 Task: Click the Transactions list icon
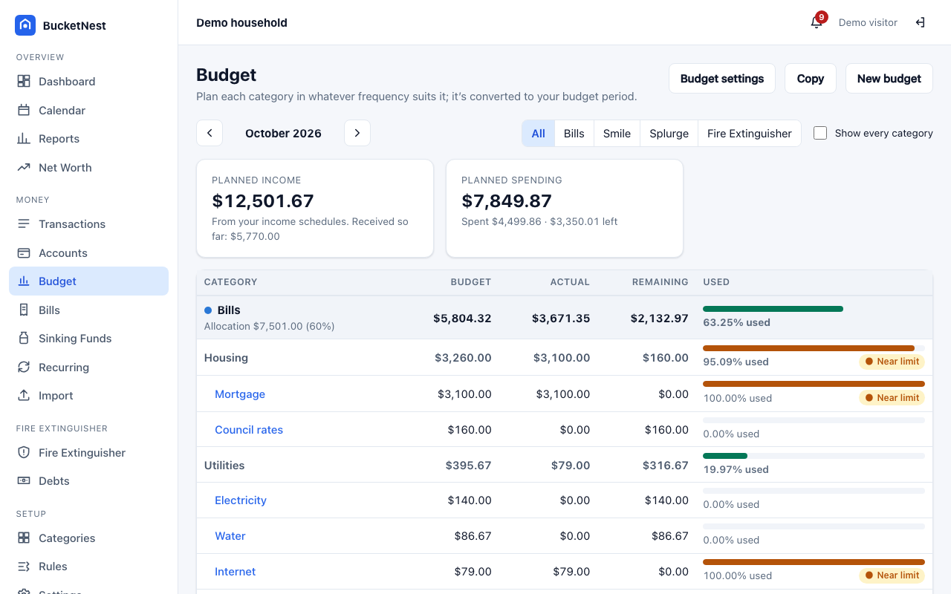24,223
